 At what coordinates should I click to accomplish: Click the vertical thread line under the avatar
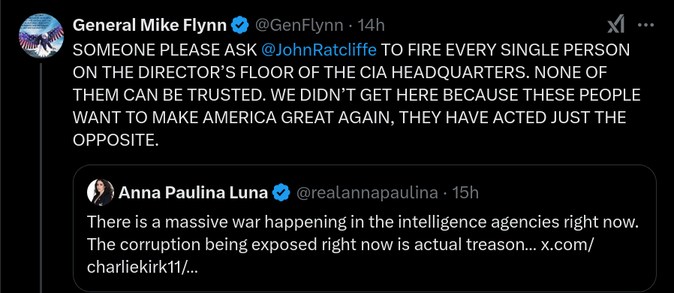(x=41, y=178)
